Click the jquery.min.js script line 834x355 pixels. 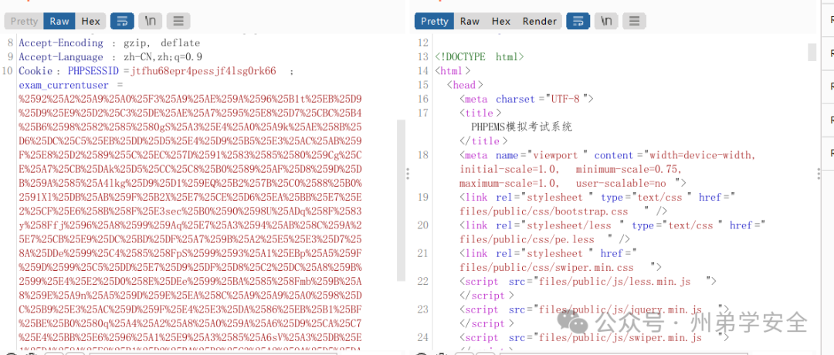click(x=594, y=309)
